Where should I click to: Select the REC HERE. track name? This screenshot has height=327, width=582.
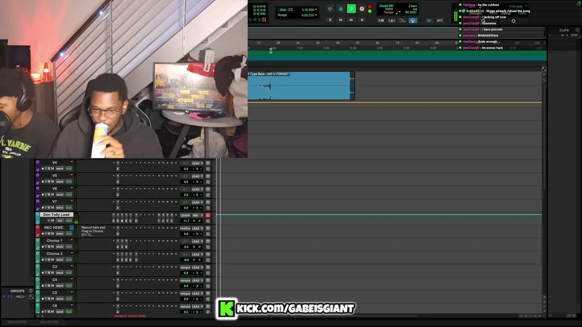54,228
